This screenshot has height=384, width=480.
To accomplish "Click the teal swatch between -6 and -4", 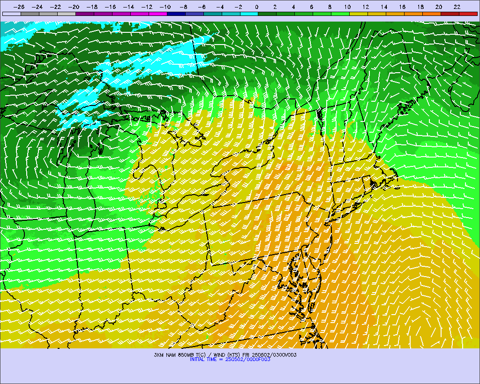I will pos(212,14).
